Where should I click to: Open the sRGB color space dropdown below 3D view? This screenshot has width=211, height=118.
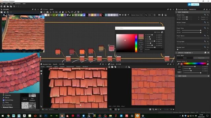pos(52,109)
